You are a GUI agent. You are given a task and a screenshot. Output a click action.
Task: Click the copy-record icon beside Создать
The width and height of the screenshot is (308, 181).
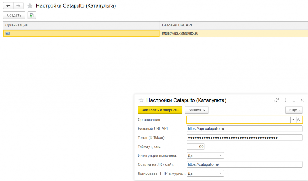32,15
